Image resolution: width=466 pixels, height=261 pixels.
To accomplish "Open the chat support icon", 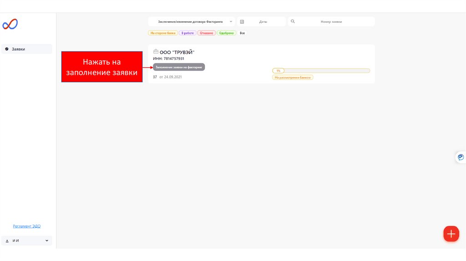I will point(461,157).
